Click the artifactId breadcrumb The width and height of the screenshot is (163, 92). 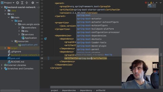101,90
